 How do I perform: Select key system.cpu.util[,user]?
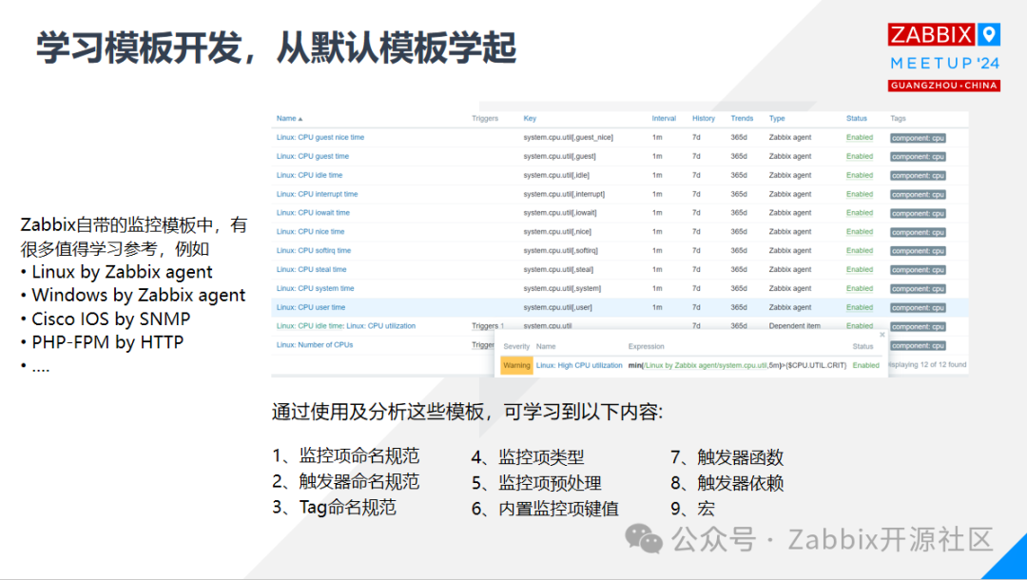click(x=557, y=308)
